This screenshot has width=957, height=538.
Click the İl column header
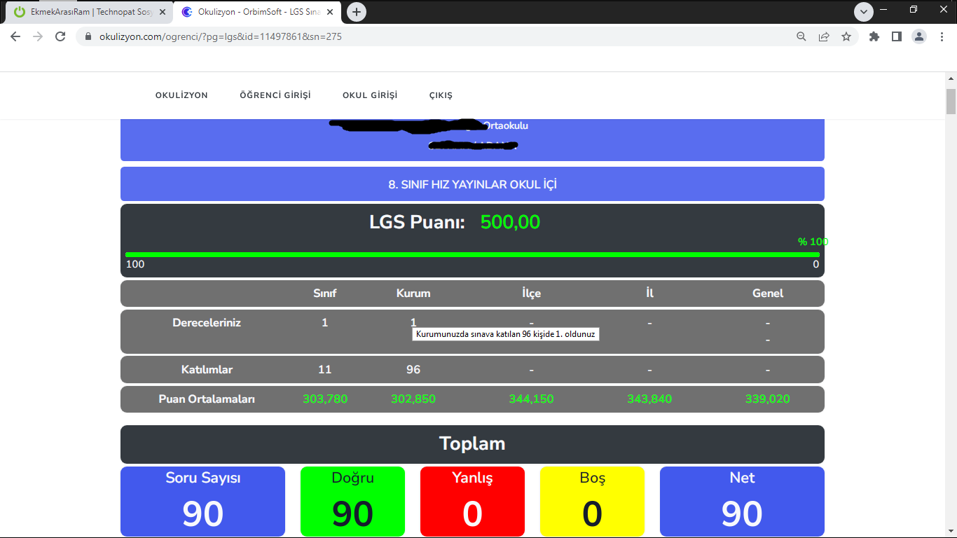[x=649, y=294]
